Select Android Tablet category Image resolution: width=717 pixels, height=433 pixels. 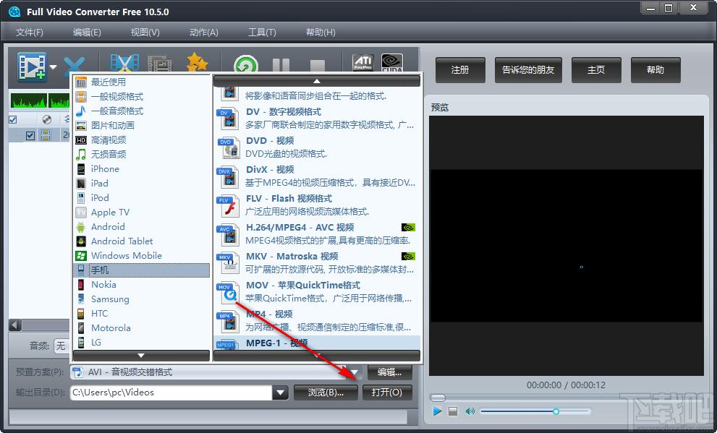[x=141, y=241]
